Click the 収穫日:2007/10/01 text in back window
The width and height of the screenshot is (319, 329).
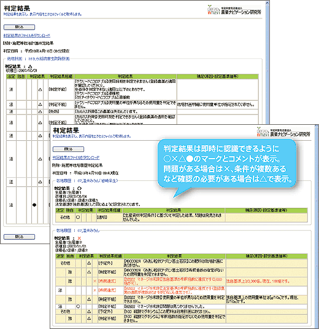click(x=21, y=71)
